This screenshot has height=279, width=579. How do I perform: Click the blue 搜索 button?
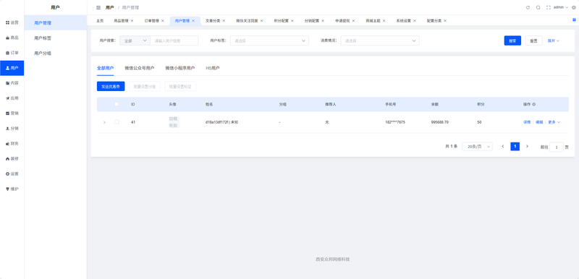pos(512,40)
